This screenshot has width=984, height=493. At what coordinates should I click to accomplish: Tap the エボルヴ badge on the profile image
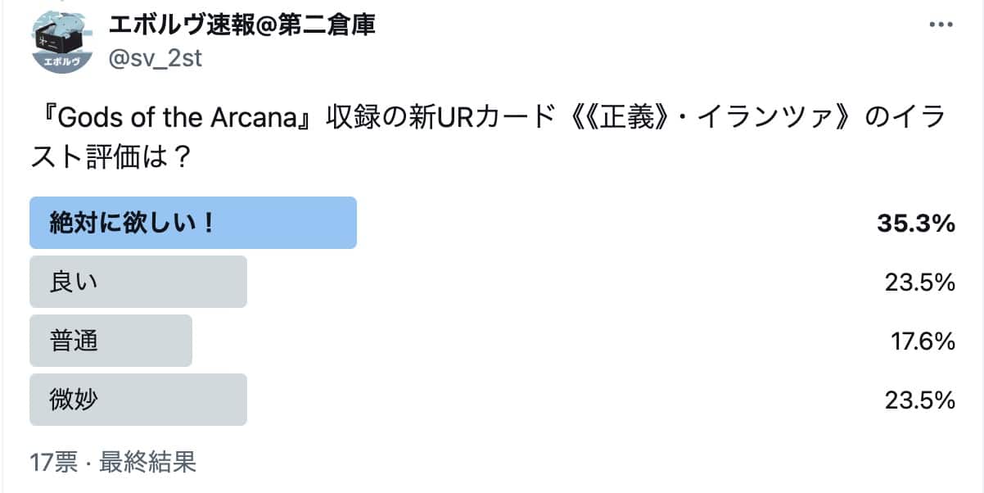(x=60, y=61)
